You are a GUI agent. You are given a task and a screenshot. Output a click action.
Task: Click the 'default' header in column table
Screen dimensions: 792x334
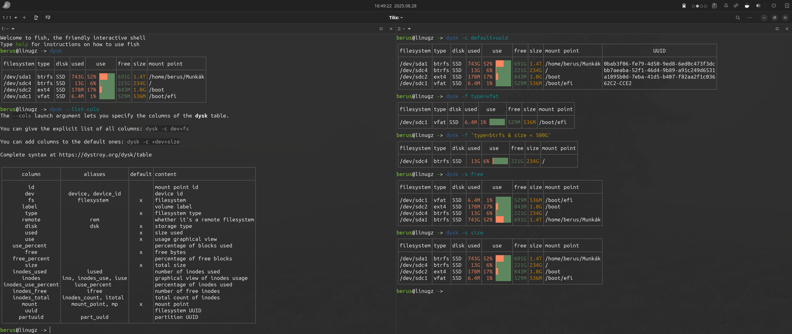141,174
